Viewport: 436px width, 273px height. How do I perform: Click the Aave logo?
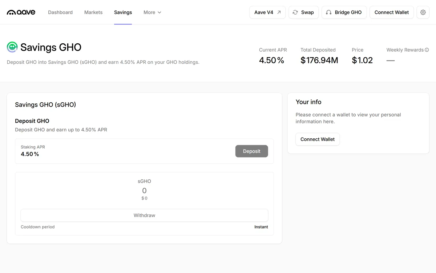pos(21,12)
